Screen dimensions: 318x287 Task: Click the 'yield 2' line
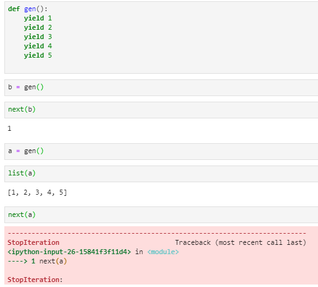click(38, 27)
